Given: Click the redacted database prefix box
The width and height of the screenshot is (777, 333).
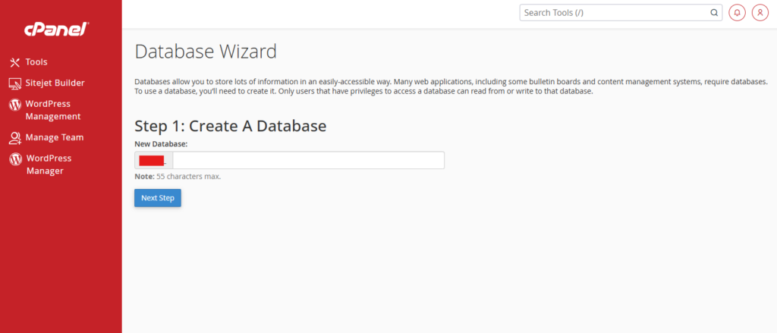Looking at the screenshot, I should pyautogui.click(x=153, y=161).
